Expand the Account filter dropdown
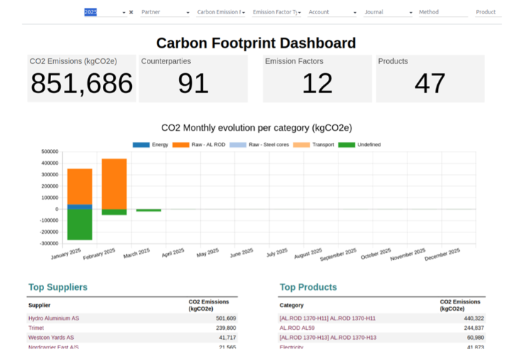The height and width of the screenshot is (359, 511). 332,12
